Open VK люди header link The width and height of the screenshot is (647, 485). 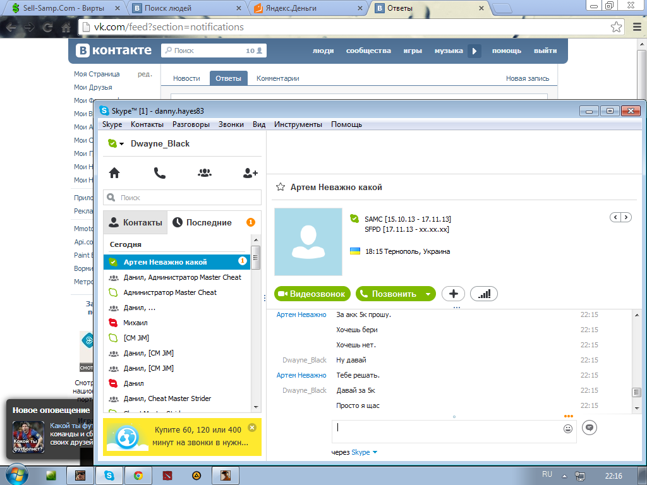pos(323,51)
